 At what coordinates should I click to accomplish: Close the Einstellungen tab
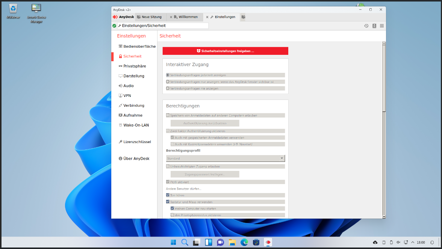point(207,17)
